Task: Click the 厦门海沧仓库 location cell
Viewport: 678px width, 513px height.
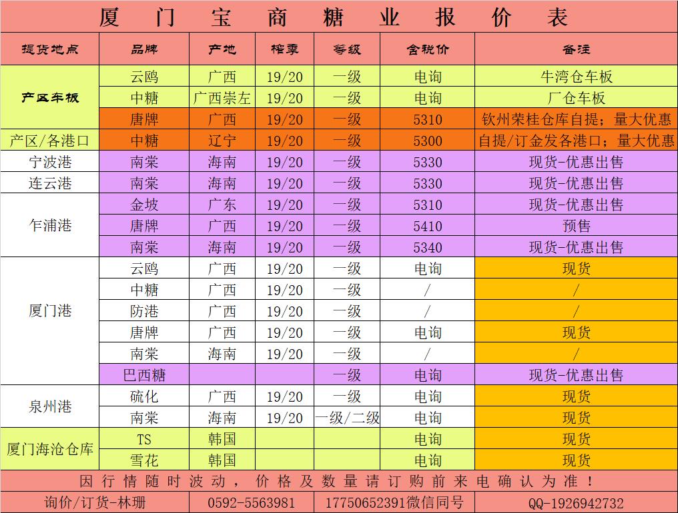Action: 50,449
